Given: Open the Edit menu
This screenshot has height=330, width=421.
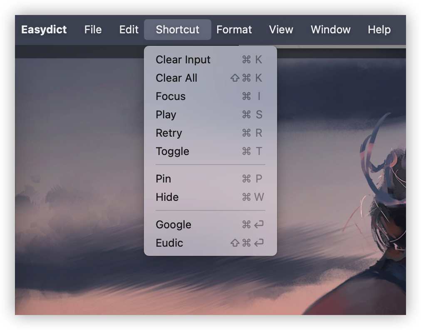Looking at the screenshot, I should click(x=129, y=30).
